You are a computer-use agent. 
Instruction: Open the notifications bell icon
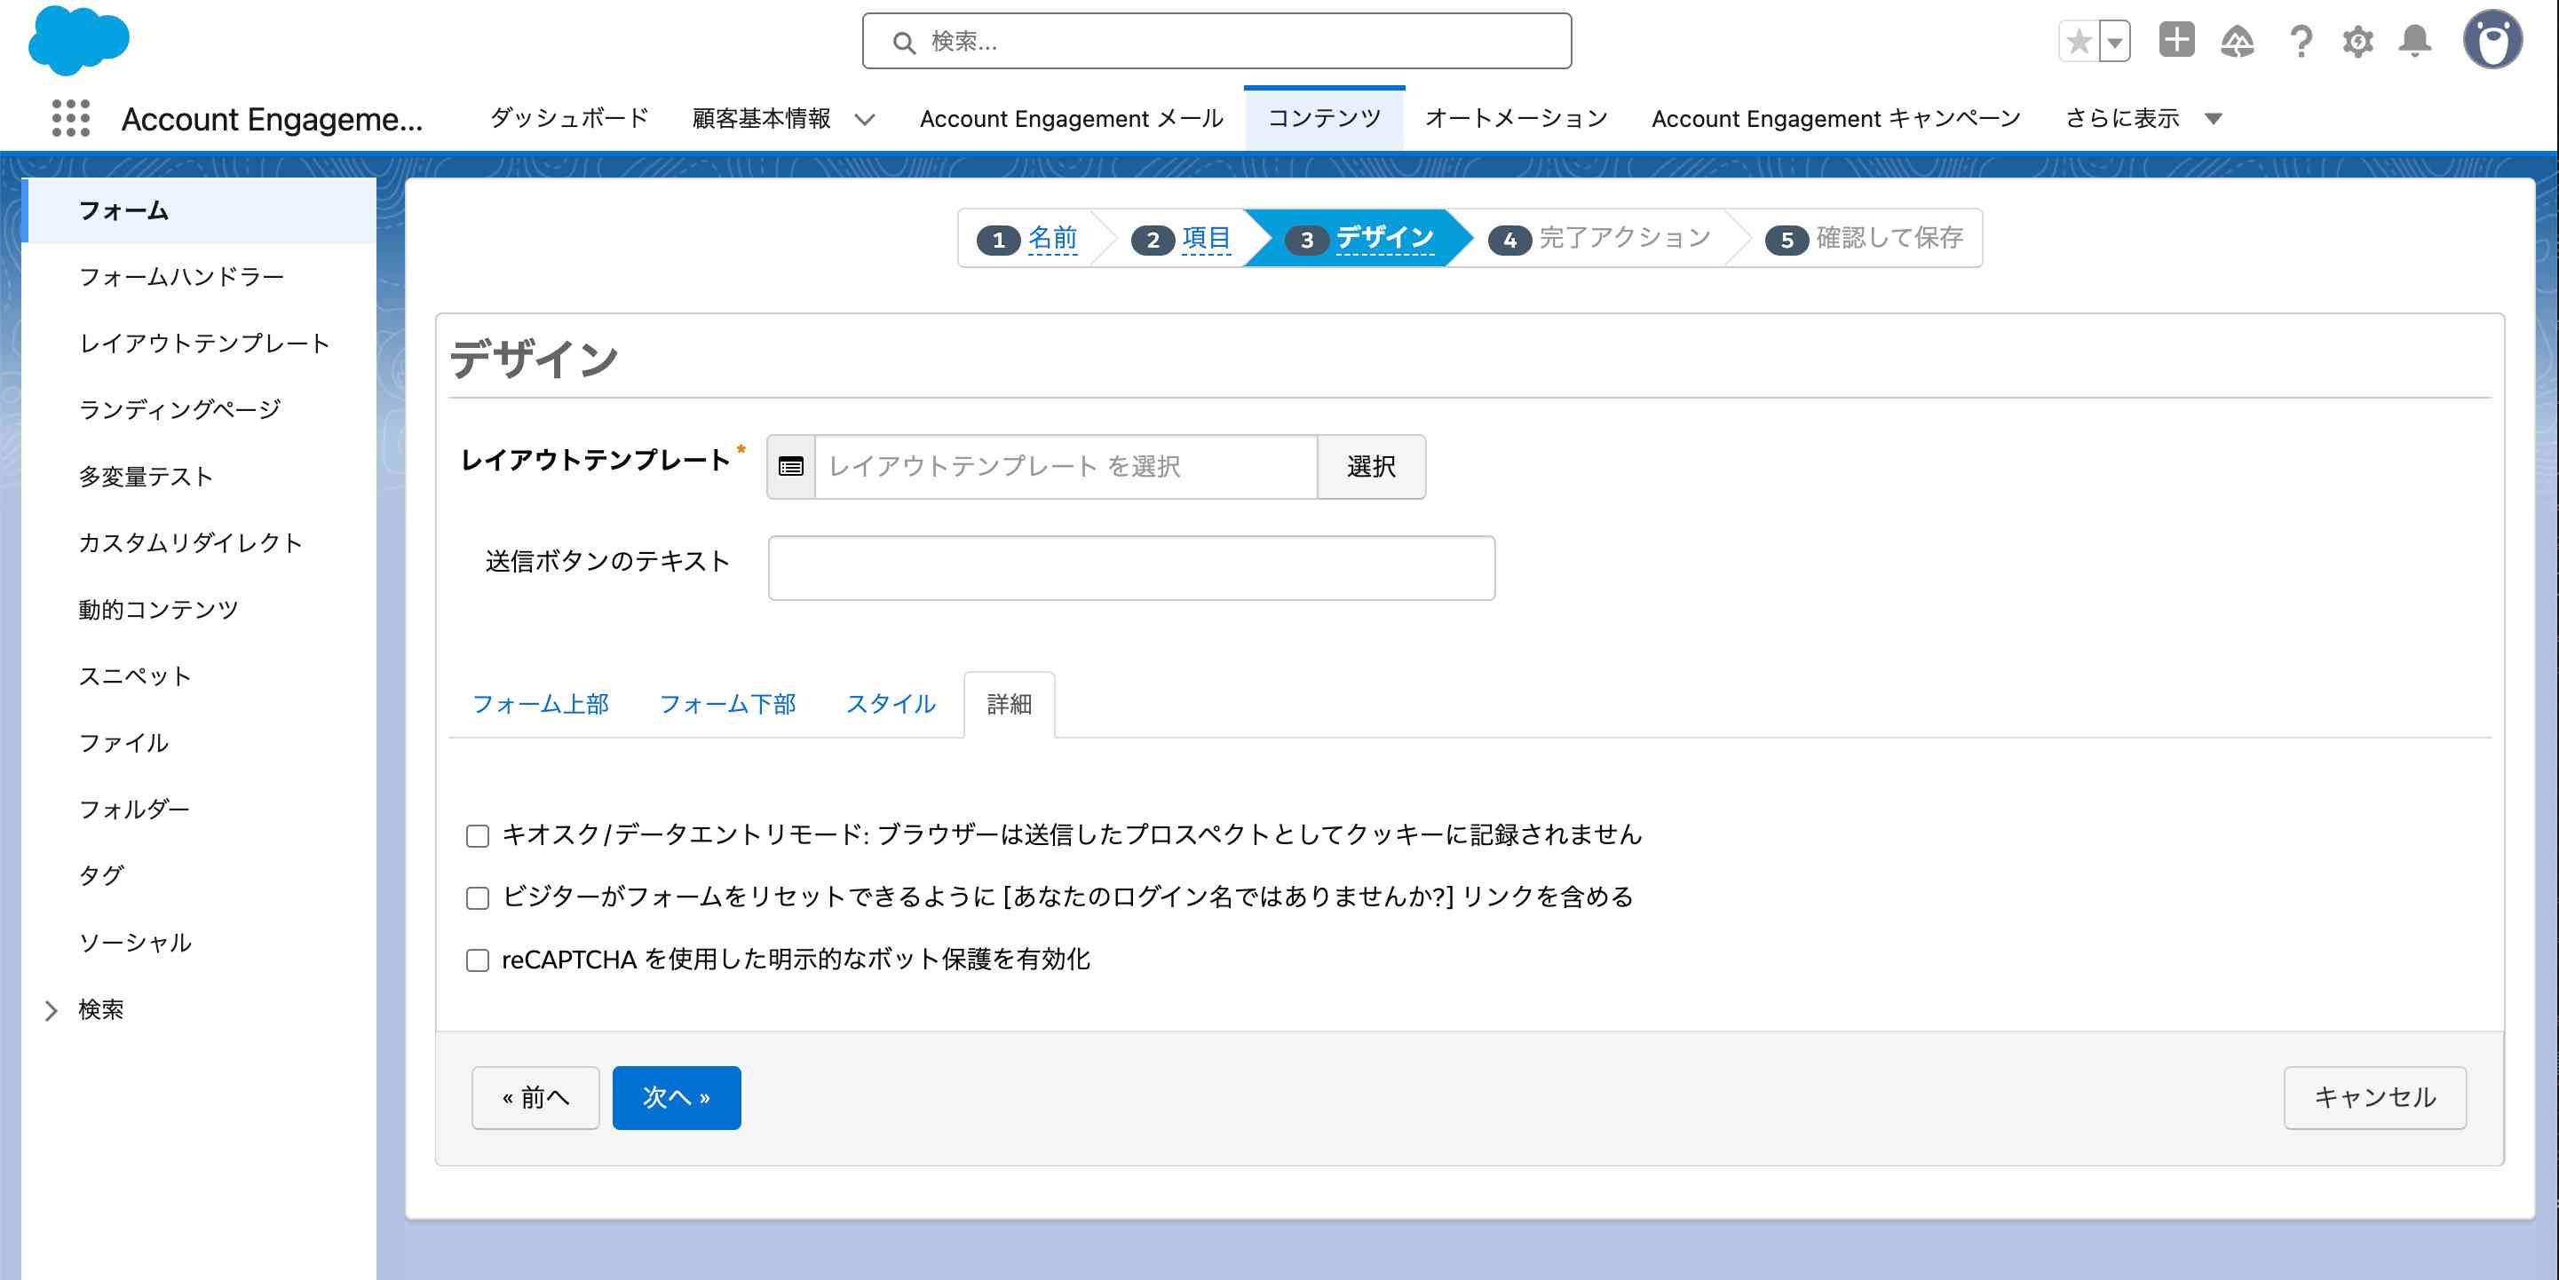(2415, 41)
